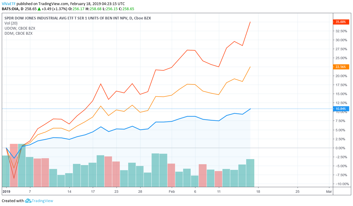Image resolution: width=353 pixels, height=206 pixels.
Task: Click the 'UDOW, CBOE BZX' legend entry
Action: point(20,28)
